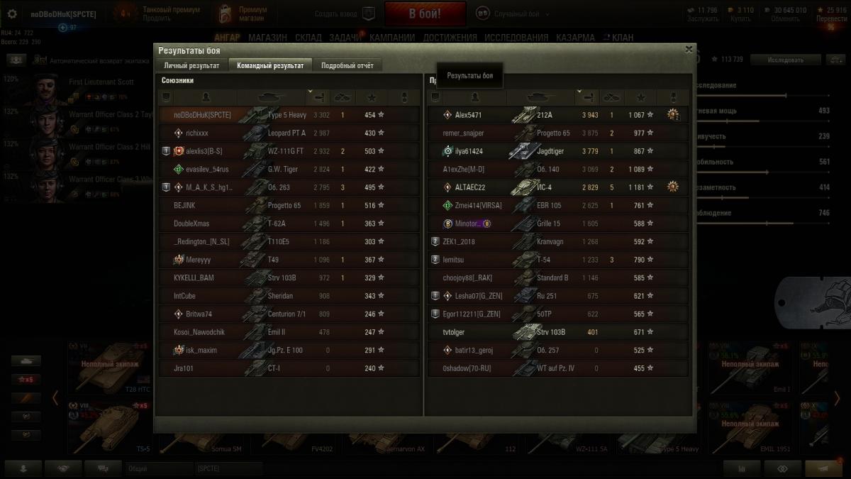Expand enemy damage column sort arrow

click(579, 92)
